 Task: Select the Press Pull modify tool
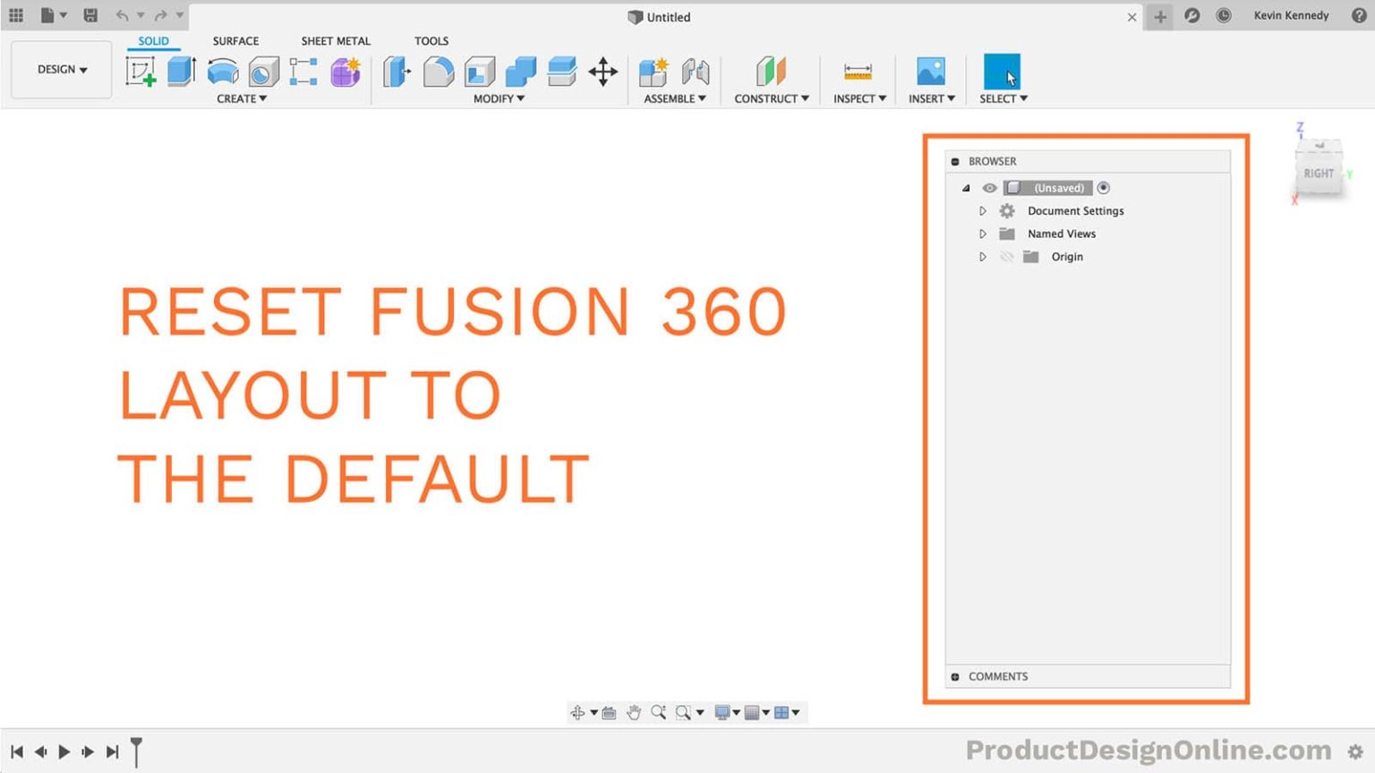[x=395, y=70]
